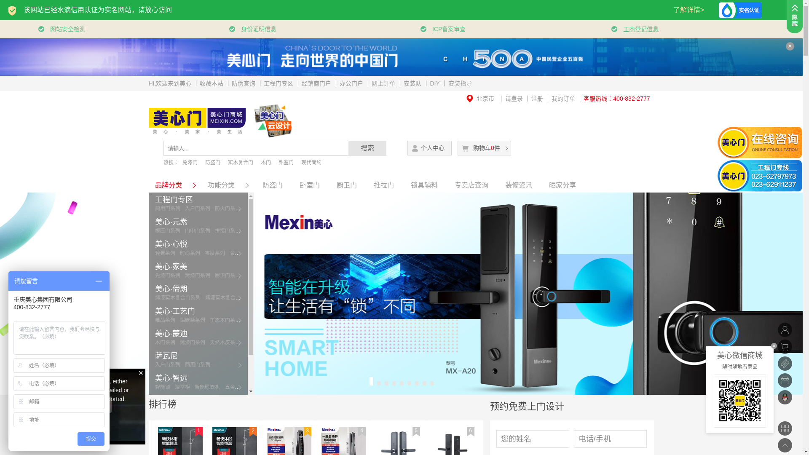Image resolution: width=809 pixels, height=455 pixels.
Task: Click the 美心微信商城 QR code image
Action: (739, 401)
